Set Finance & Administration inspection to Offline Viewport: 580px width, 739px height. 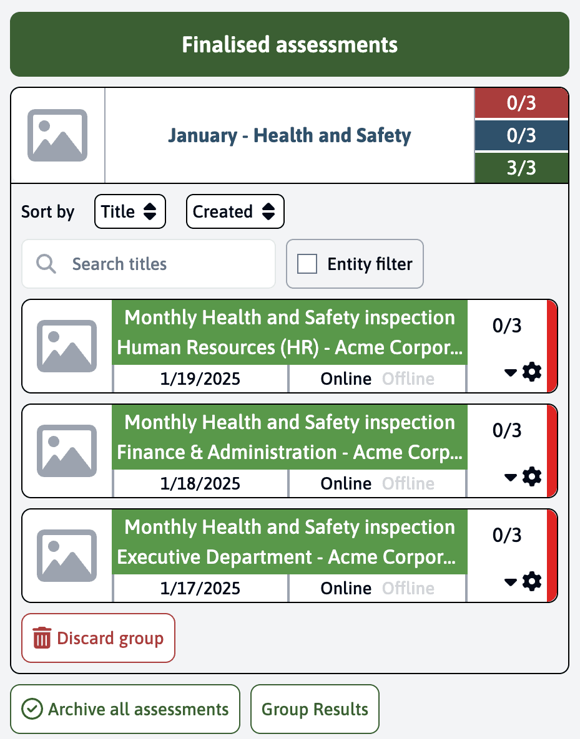coord(408,483)
